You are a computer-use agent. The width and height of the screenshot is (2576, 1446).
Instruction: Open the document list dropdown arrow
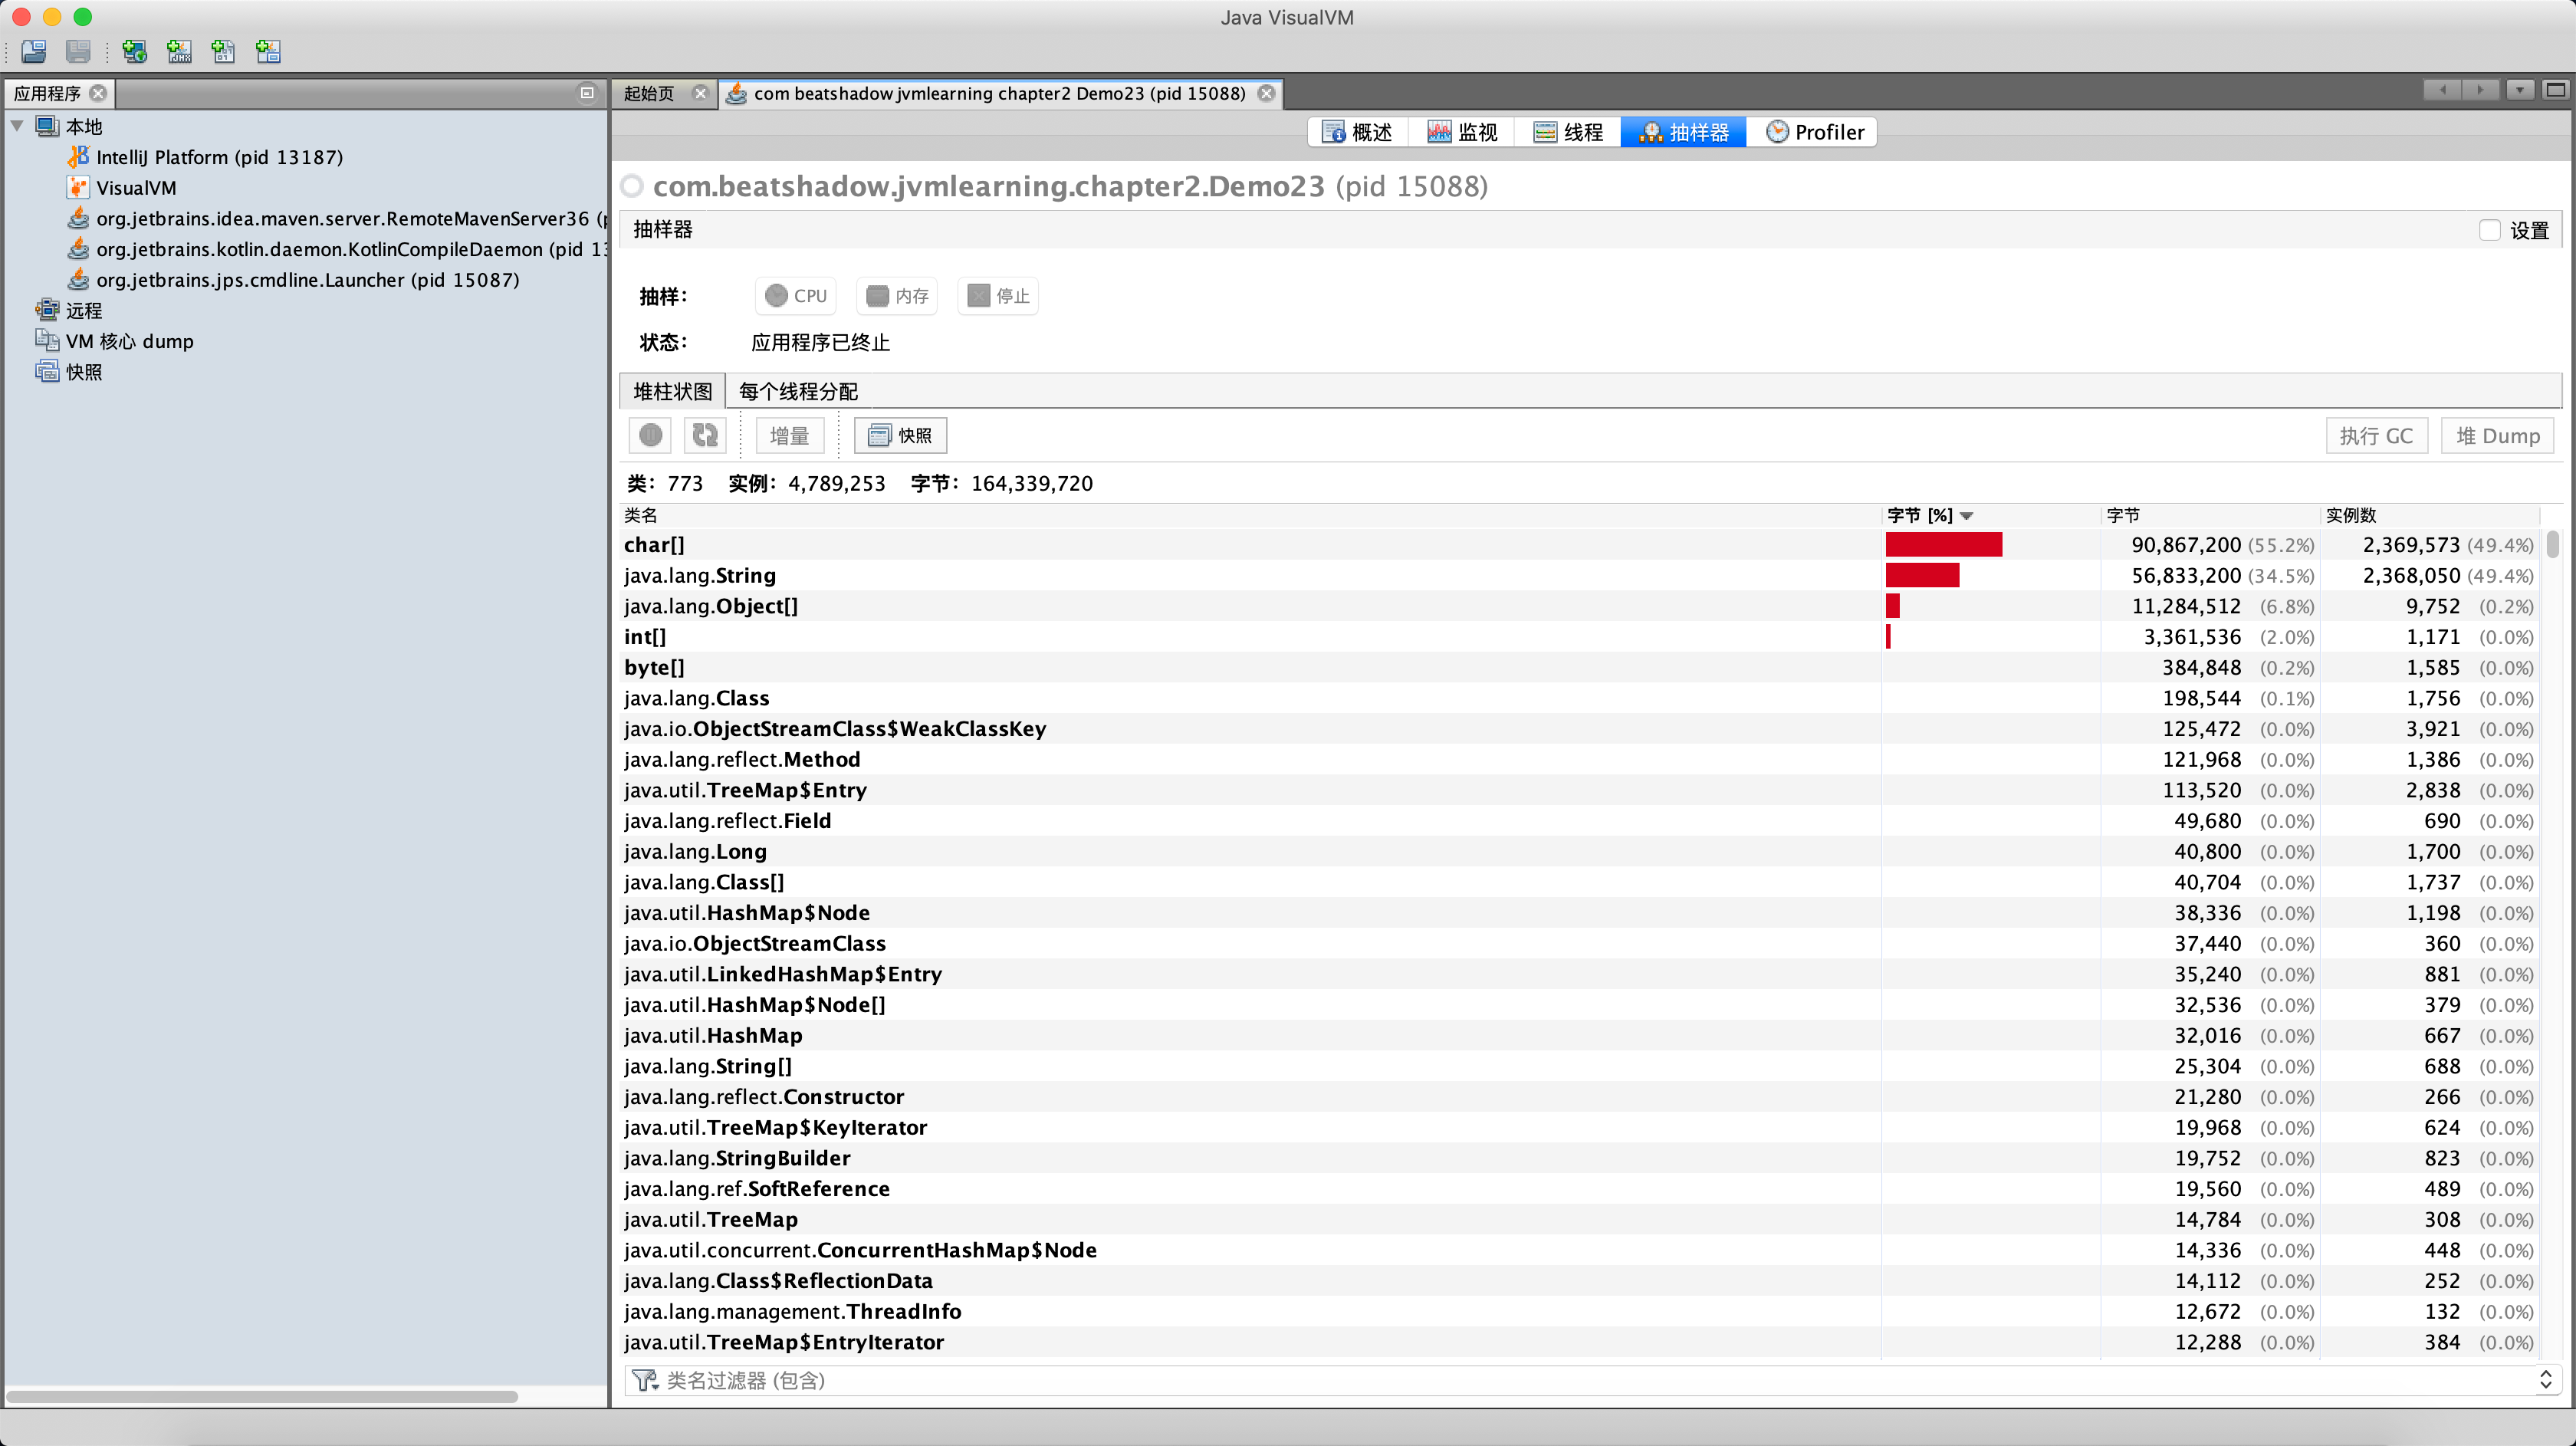click(x=2520, y=90)
